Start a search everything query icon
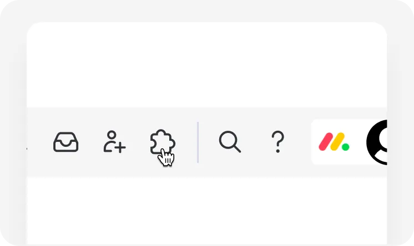The image size is (414, 246). click(x=230, y=142)
